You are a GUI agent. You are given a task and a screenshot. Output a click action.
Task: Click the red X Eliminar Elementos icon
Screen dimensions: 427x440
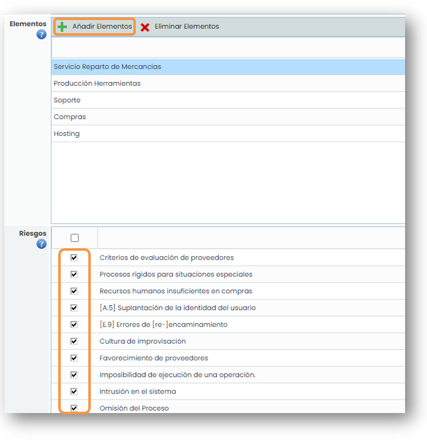point(145,27)
